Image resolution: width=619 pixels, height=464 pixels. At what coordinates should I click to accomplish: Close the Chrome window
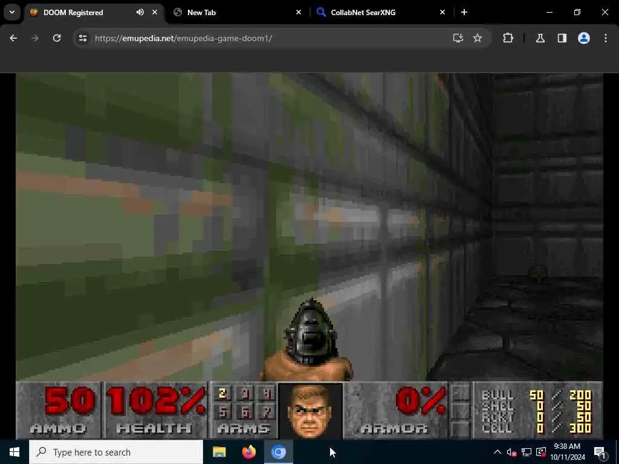[x=604, y=12]
